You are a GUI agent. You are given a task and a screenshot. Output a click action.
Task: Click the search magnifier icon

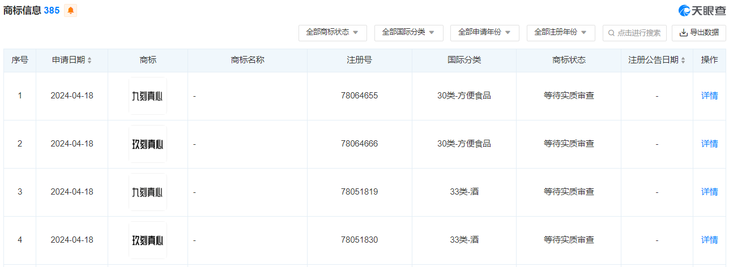(x=612, y=33)
